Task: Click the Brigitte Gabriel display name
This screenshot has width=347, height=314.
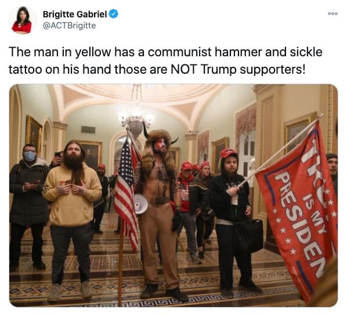Action: tap(75, 14)
